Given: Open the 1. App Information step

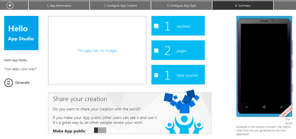Looking at the screenshot, I should [59, 6].
